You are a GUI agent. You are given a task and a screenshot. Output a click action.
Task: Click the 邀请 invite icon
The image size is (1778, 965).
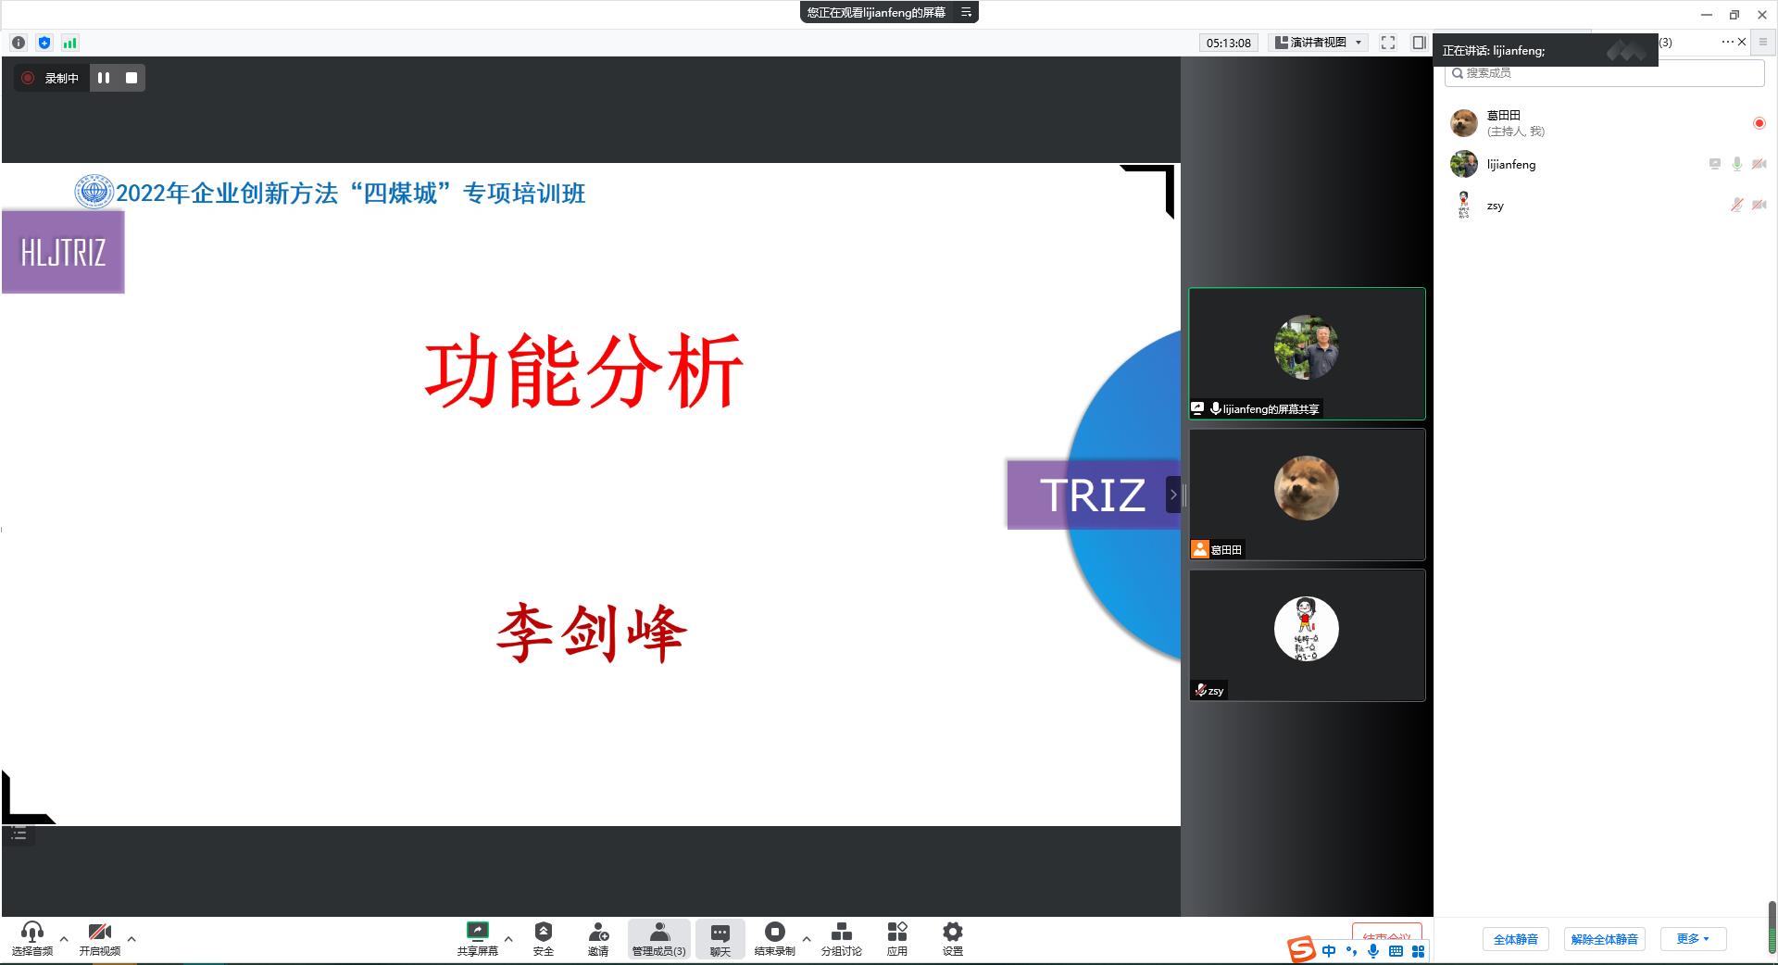(x=598, y=932)
